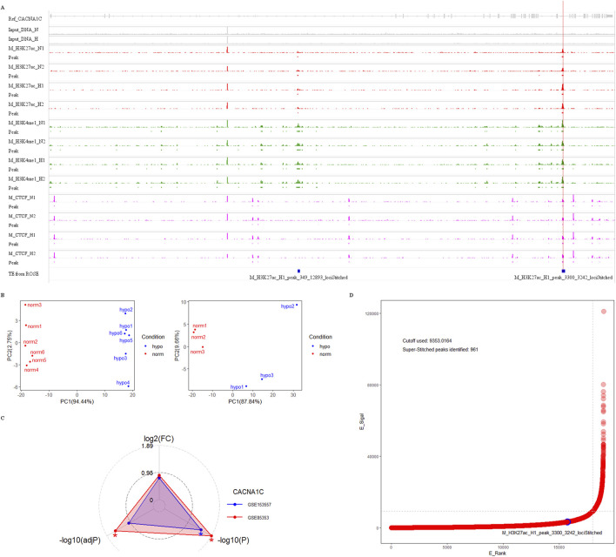This screenshot has width=616, height=557.
Task: Click the norm3 label in right PCA plot
Action: click(198, 352)
